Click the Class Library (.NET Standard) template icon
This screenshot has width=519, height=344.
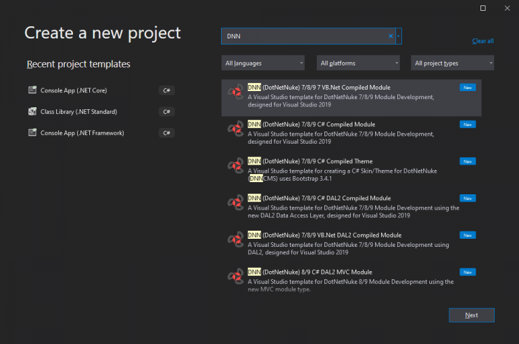32,111
